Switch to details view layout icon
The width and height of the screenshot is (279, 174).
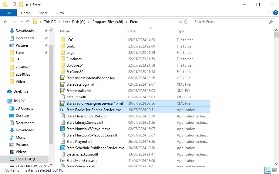pyautogui.click(x=268, y=170)
